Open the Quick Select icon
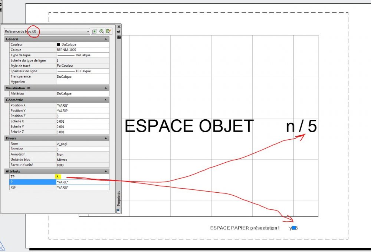371x252 pixels. coord(109,31)
